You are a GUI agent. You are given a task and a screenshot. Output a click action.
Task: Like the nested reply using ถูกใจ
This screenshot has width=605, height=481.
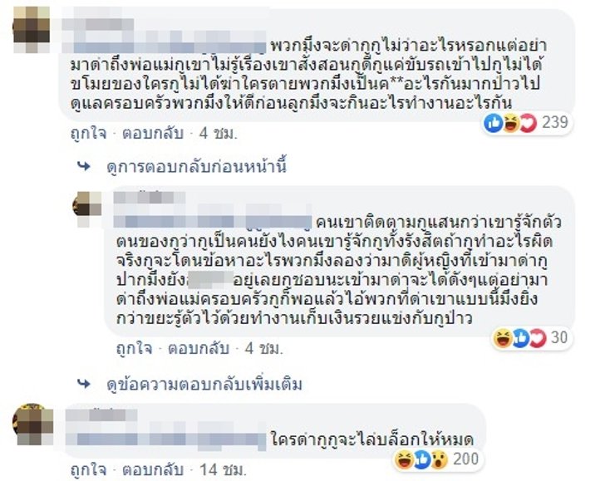pyautogui.click(x=135, y=349)
